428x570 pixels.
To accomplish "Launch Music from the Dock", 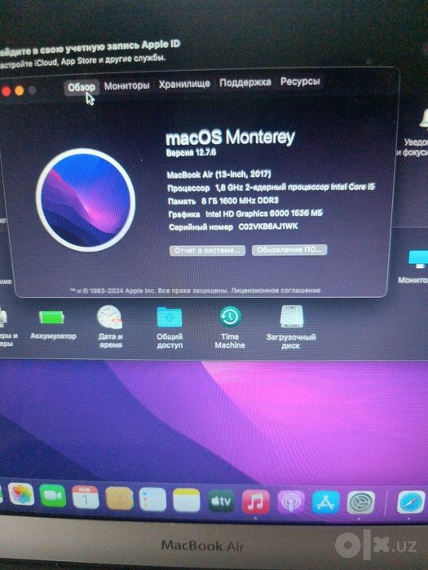I will point(256,502).
